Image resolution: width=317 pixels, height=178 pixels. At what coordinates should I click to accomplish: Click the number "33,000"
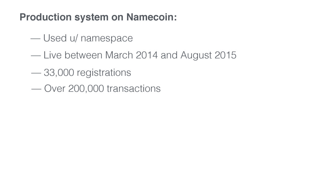59,72
